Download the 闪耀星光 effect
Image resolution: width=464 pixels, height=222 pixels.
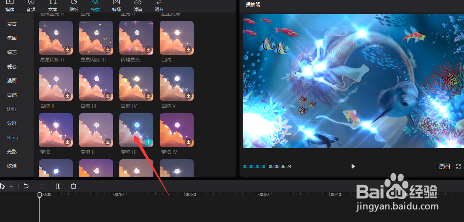tap(148, 50)
